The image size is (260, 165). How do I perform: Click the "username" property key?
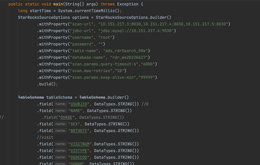82,37
